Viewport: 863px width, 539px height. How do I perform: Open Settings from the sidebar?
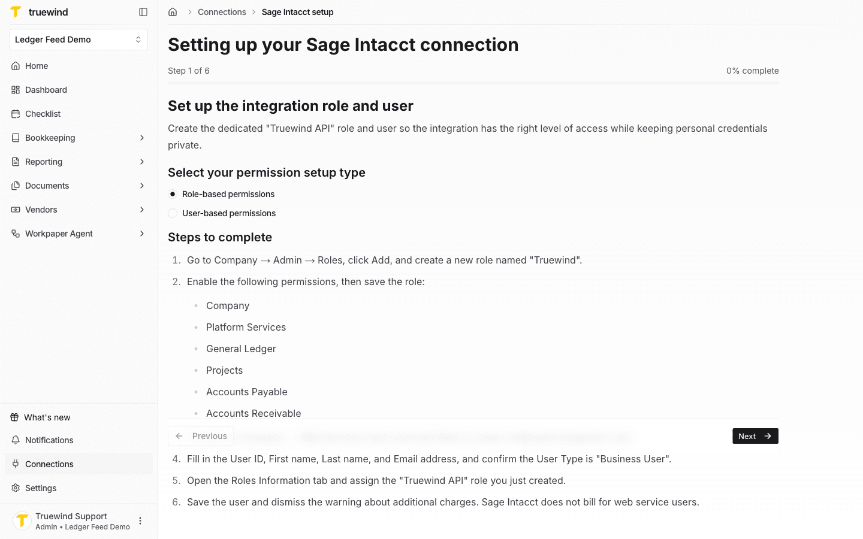40,487
